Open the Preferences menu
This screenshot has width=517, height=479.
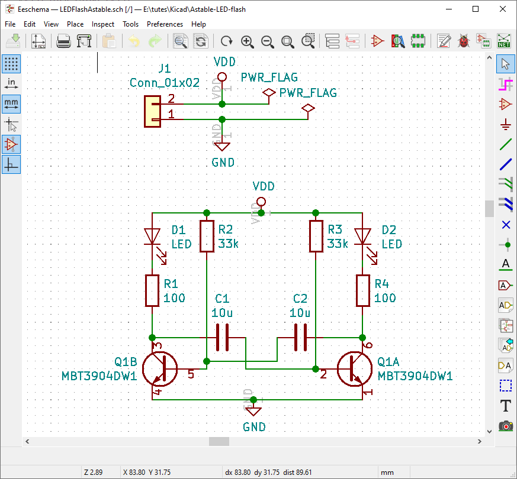click(x=165, y=24)
